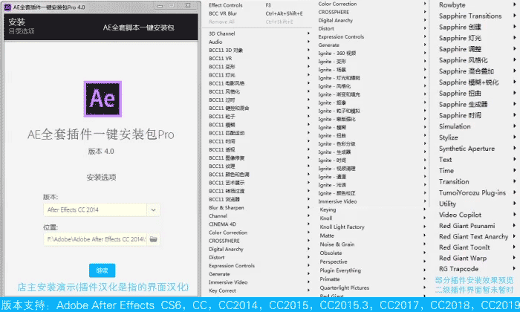This screenshot has height=312, width=520.
Task: Click arrow beside Primatte
Action: 424,279
